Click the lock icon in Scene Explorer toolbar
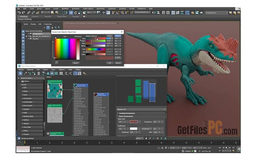The image size is (261, 161). 52,28
